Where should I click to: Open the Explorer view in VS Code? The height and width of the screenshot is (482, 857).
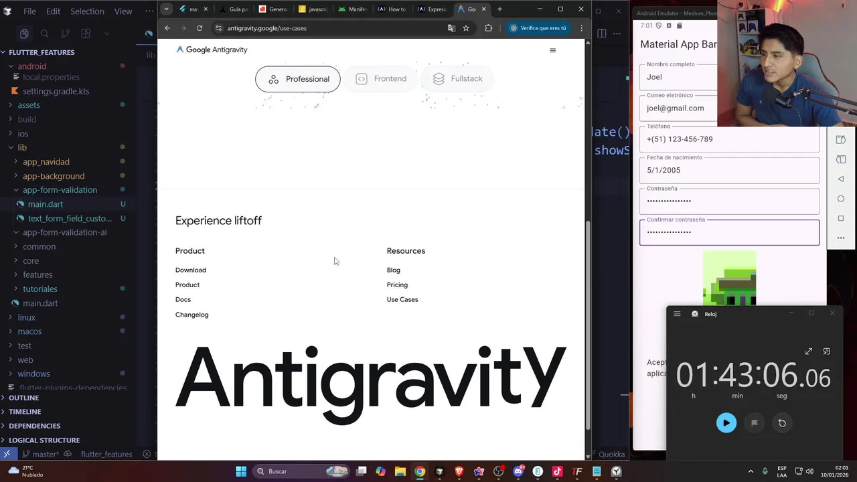click(x=24, y=33)
